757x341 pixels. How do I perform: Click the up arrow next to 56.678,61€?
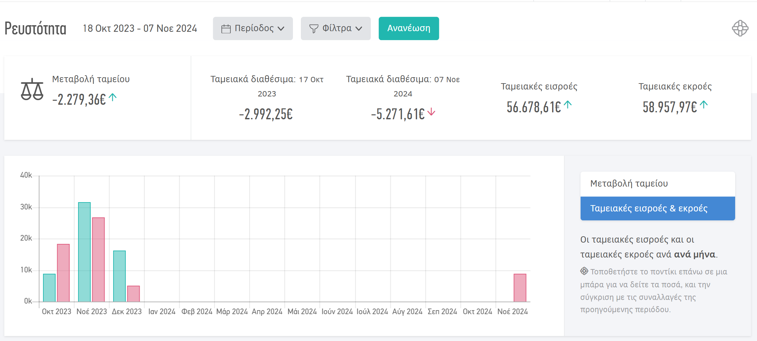568,105
